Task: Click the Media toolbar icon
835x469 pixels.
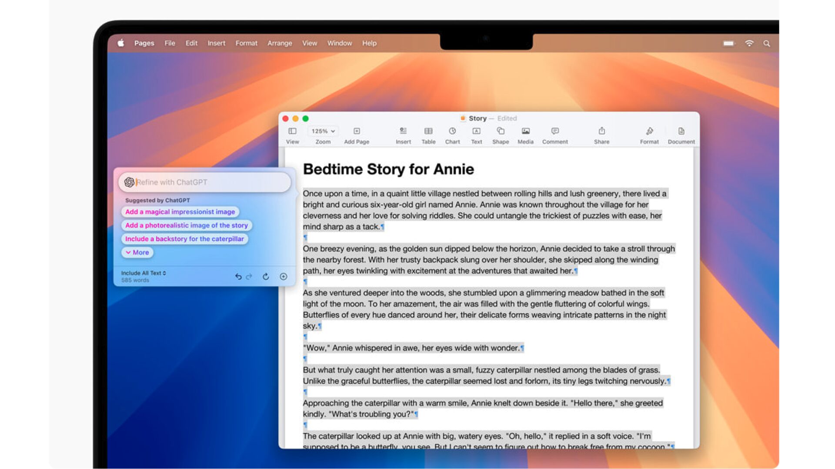Action: (x=525, y=131)
